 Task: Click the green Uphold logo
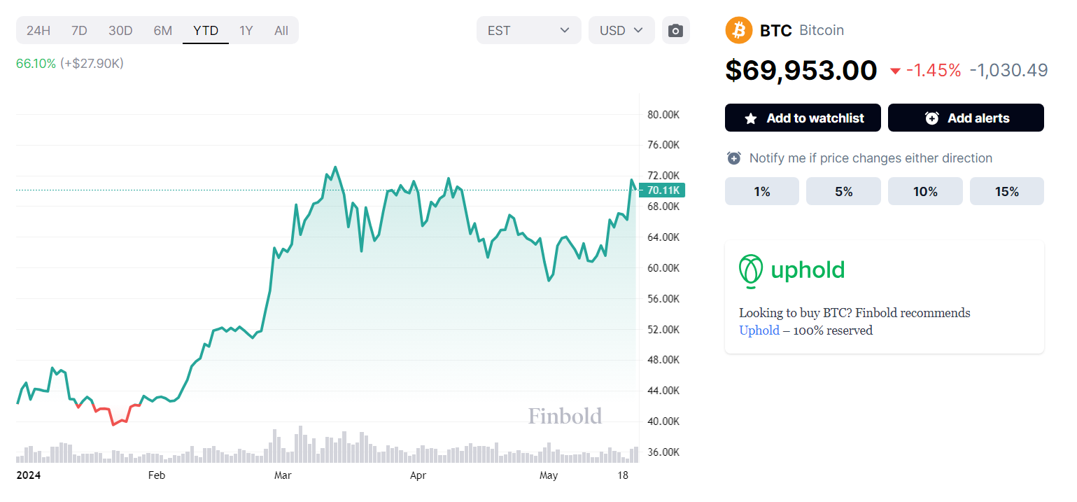click(791, 270)
